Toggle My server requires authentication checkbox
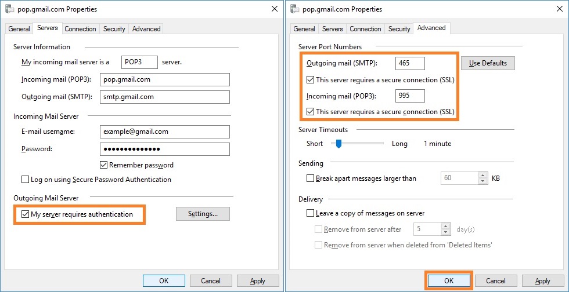 25,214
